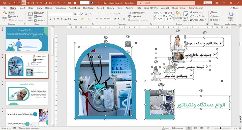Viewport: 242px width, 130px height.
Task: Reset the slide layout
Action: click(x=38, y=16)
